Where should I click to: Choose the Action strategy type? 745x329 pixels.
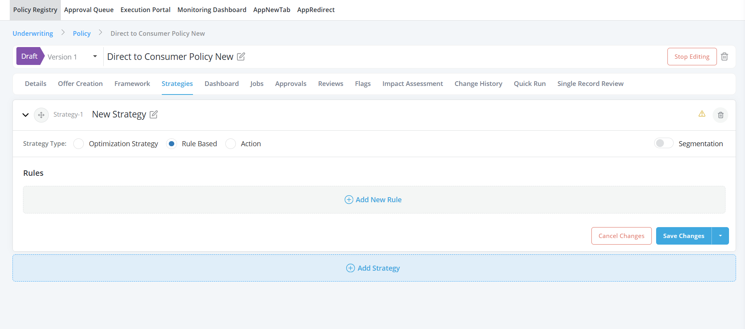[x=231, y=144]
